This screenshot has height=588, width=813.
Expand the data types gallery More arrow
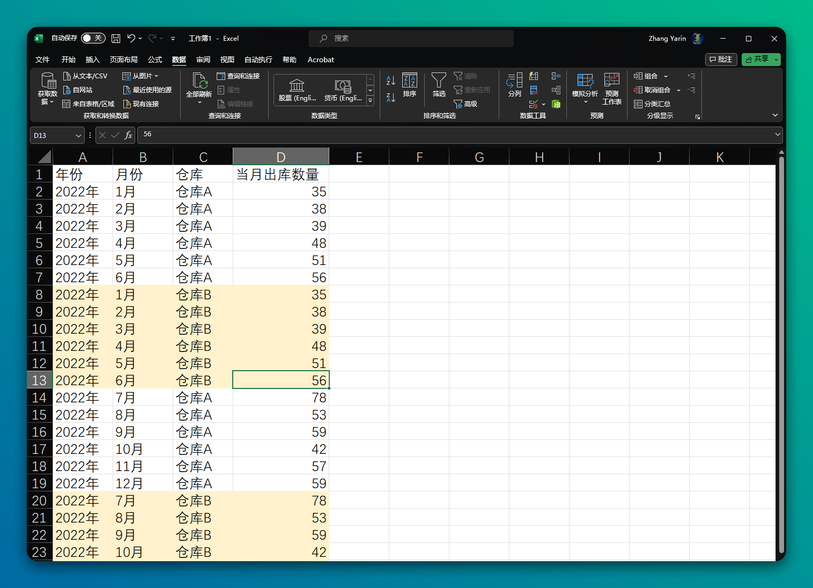click(370, 100)
